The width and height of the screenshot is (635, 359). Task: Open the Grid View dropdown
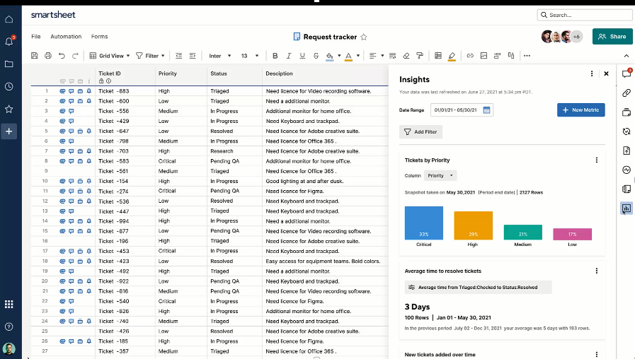[x=109, y=56]
